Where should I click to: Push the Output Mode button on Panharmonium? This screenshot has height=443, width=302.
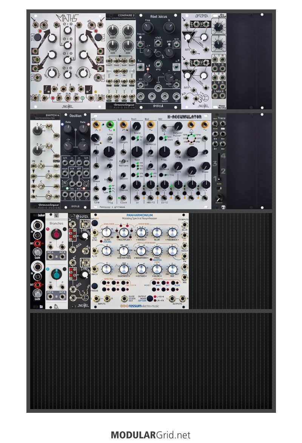tap(150, 298)
